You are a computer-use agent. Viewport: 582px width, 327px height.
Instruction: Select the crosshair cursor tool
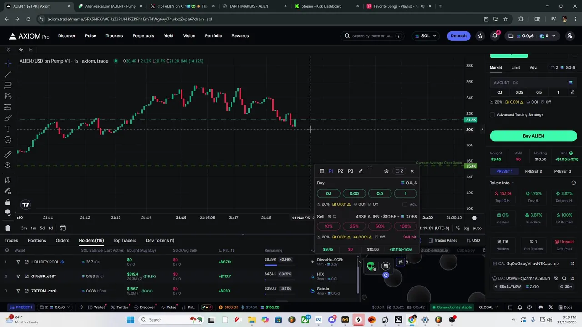8,63
